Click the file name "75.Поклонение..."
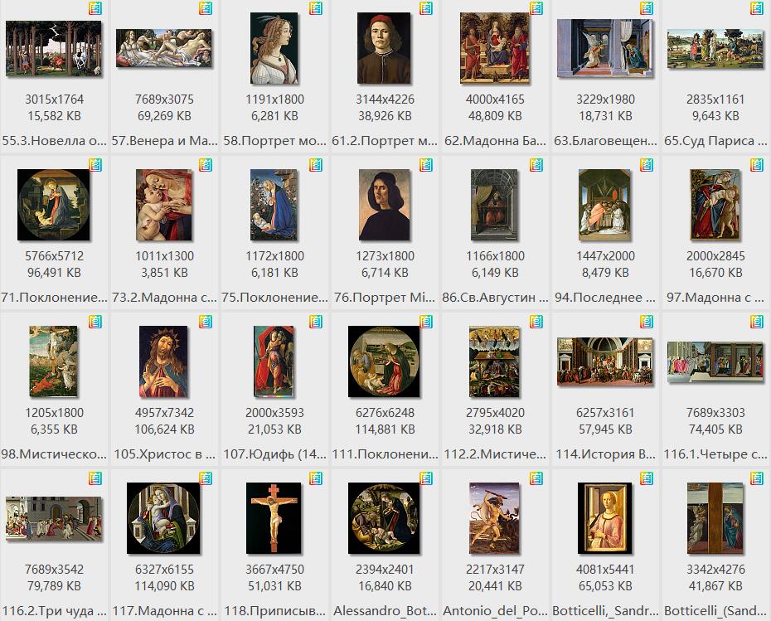The image size is (771, 621). pyautogui.click(x=274, y=298)
